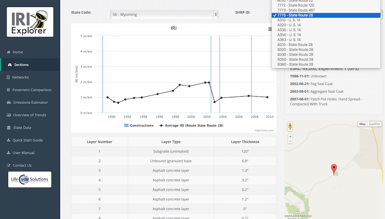The height and width of the screenshot is (219, 385).
Task: Zoom in on the map
Action: [x=290, y=137]
